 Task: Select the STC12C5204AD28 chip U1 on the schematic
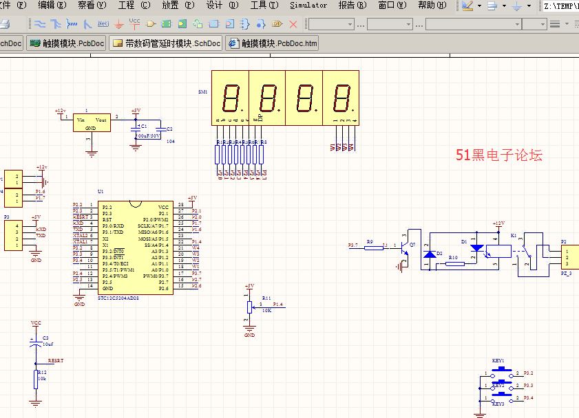pyautogui.click(x=134, y=247)
